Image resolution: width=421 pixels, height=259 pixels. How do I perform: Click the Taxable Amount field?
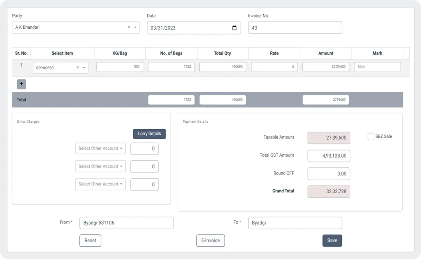point(329,138)
